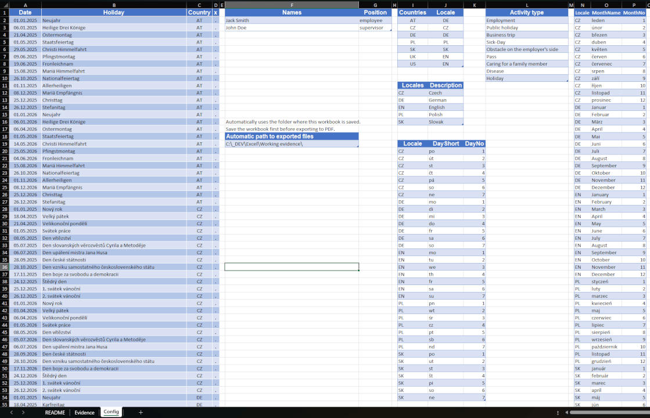This screenshot has width=650, height=418.
Task: Click the Select All corner of the grid
Action: pos(5,5)
